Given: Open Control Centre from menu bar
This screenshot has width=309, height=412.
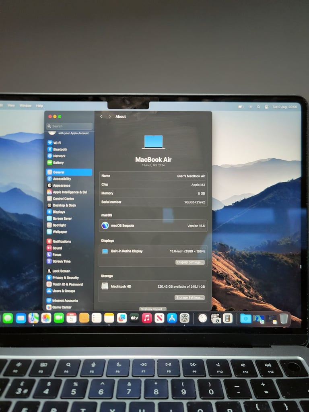Looking at the screenshot, I should [266, 107].
